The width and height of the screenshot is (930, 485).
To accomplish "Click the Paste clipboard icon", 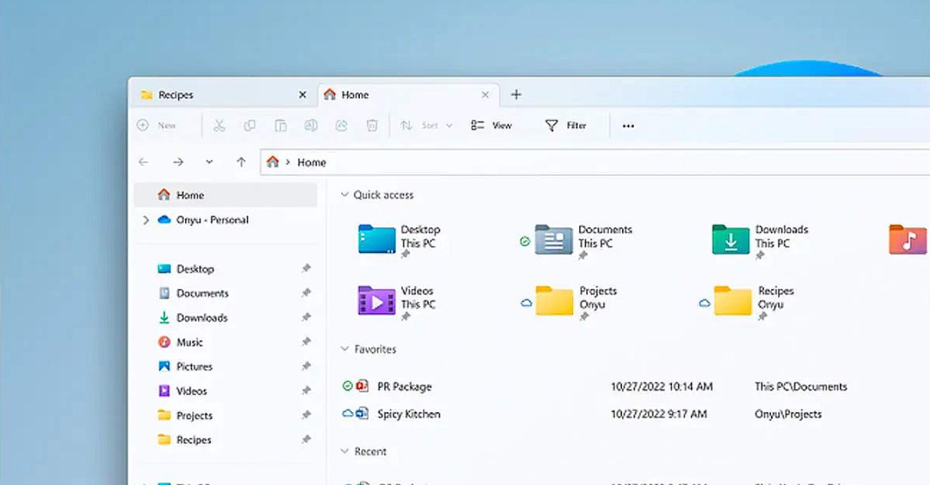I will pos(280,125).
